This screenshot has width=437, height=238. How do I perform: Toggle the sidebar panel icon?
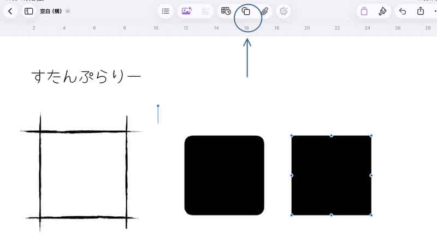click(29, 11)
